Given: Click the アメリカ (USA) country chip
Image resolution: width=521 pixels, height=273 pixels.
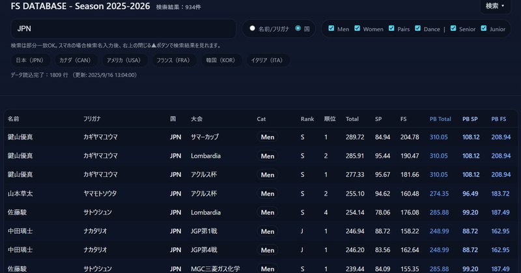Looking at the screenshot, I should tap(124, 60).
